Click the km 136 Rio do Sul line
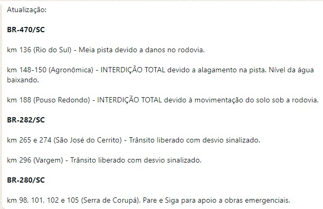Viewport: 323px width, 209px height. [106, 50]
